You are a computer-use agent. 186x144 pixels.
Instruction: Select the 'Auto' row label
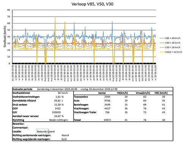77,101
